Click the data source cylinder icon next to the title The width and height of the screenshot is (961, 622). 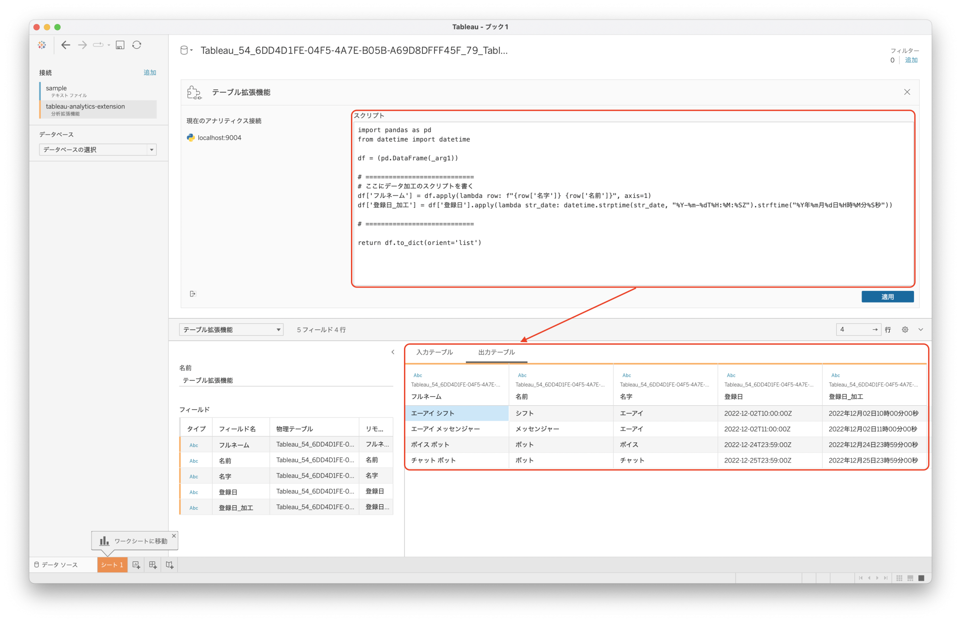pos(185,50)
